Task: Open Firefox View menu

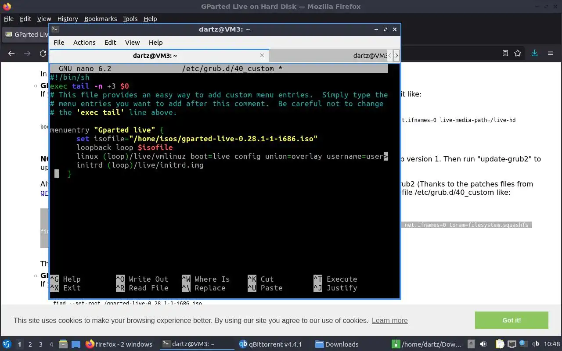Action: tap(44, 19)
